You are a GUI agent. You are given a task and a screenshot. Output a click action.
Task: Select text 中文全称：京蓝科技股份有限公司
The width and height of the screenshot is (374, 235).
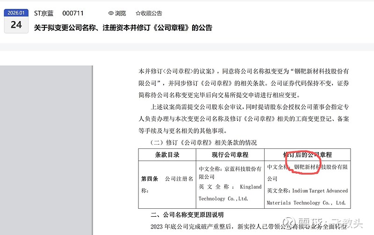(230, 173)
